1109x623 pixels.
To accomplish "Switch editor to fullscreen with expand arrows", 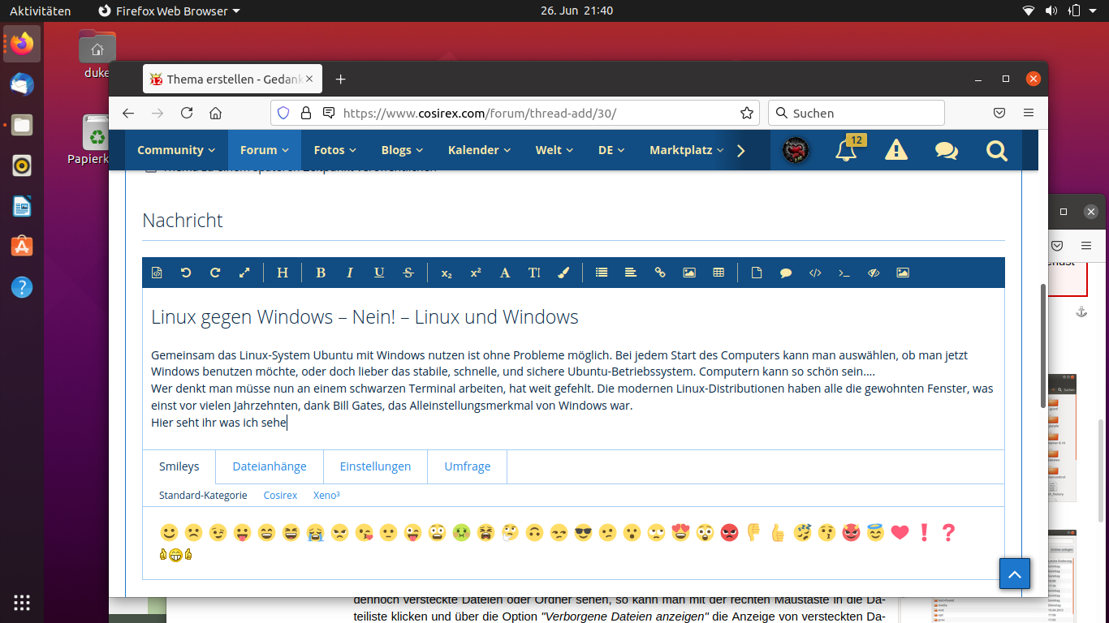I will (x=244, y=273).
